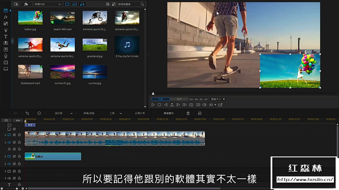Toggle the fx track checkbox

click(14, 149)
